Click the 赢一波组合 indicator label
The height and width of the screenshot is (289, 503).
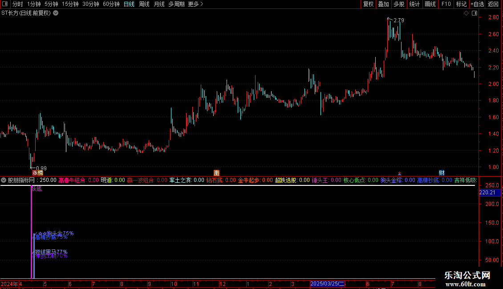141,181
